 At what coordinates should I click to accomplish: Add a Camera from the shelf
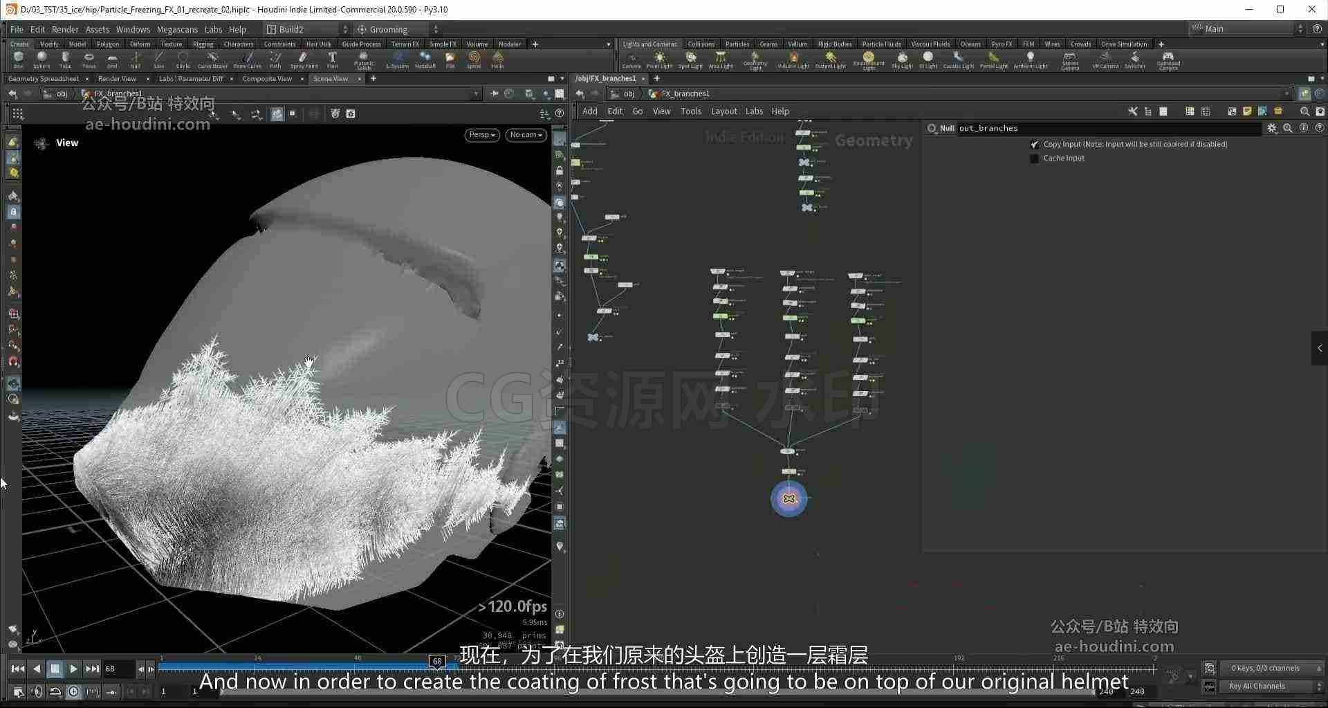pos(631,60)
